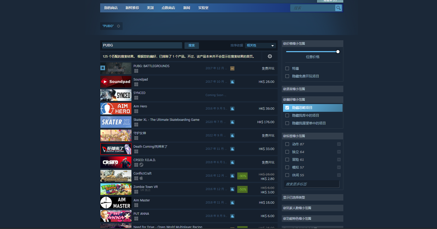
Task: Click the list icon beside PUBG: BATTLEGROUNDS
Action: (x=103, y=68)
